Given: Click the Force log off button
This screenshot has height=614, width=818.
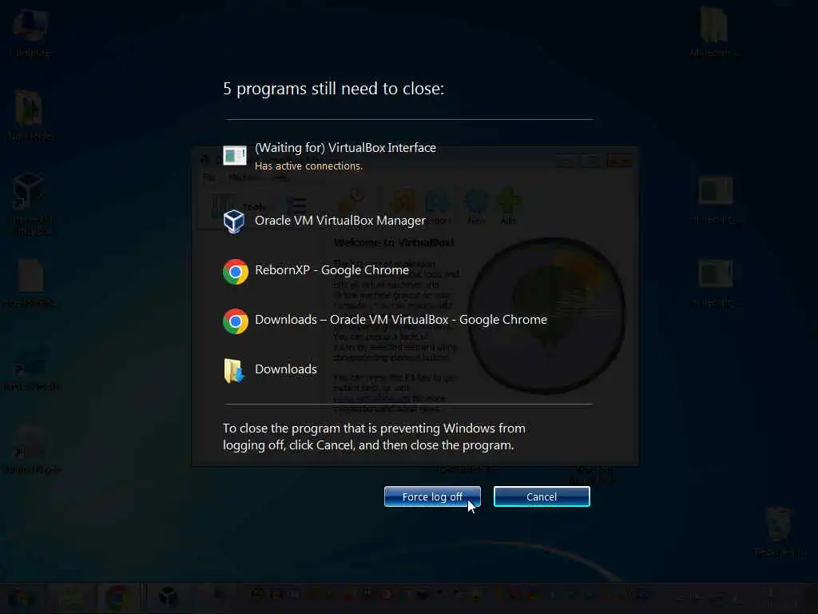Looking at the screenshot, I should coord(432,496).
